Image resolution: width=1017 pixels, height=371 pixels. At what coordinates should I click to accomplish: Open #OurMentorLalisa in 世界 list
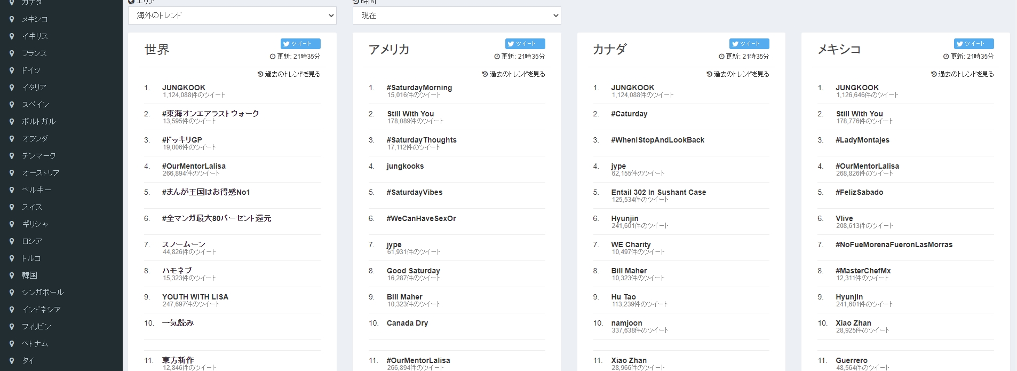coord(194,166)
